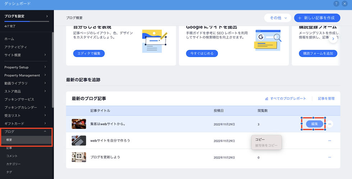Open more options for webサイトを自分で作ろう row
This screenshot has height=179, width=352.
pyautogui.click(x=330, y=140)
